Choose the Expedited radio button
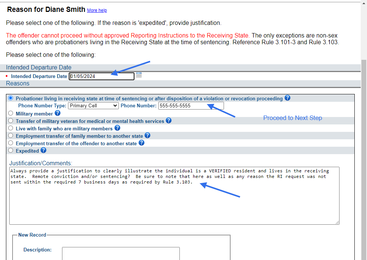The width and height of the screenshot is (367, 260). [10, 150]
